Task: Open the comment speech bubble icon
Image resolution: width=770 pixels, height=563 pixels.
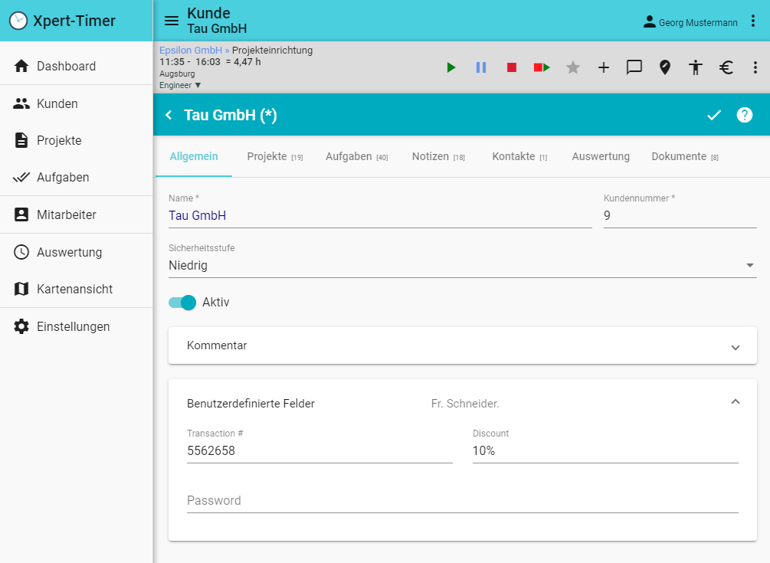Action: pyautogui.click(x=634, y=67)
